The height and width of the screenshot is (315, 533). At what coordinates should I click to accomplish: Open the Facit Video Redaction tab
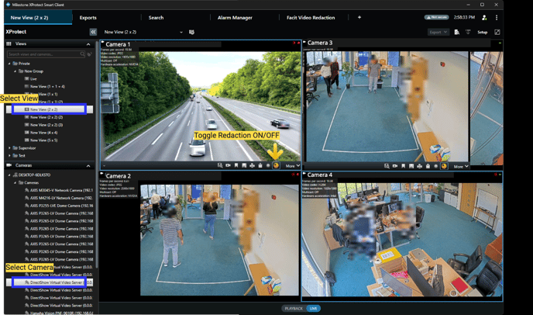(x=310, y=17)
